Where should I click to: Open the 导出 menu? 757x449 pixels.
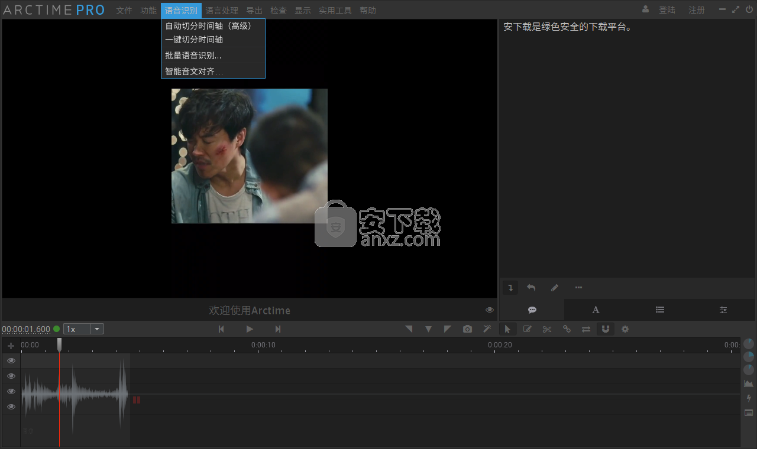click(x=254, y=11)
